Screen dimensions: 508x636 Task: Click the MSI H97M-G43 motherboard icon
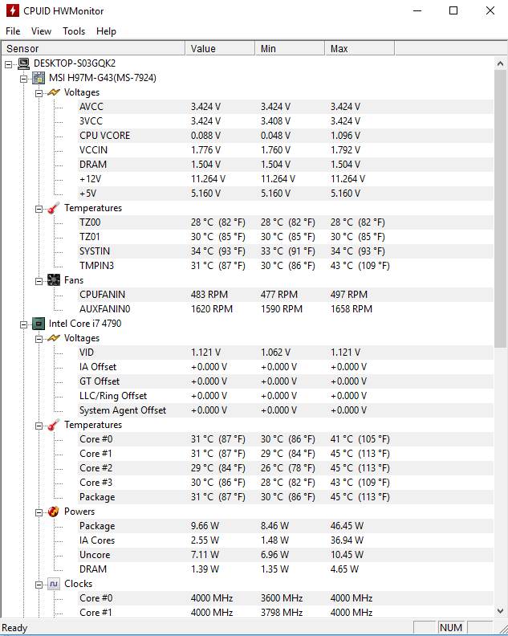point(39,77)
